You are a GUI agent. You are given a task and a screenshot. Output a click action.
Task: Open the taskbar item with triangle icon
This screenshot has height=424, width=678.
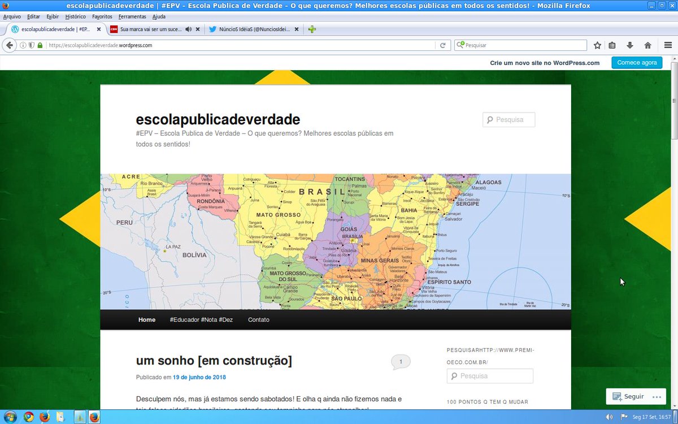[80, 417]
